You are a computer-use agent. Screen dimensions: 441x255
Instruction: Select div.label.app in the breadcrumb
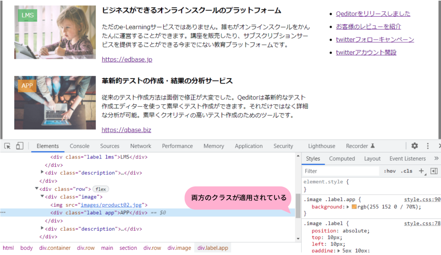tap(212, 248)
